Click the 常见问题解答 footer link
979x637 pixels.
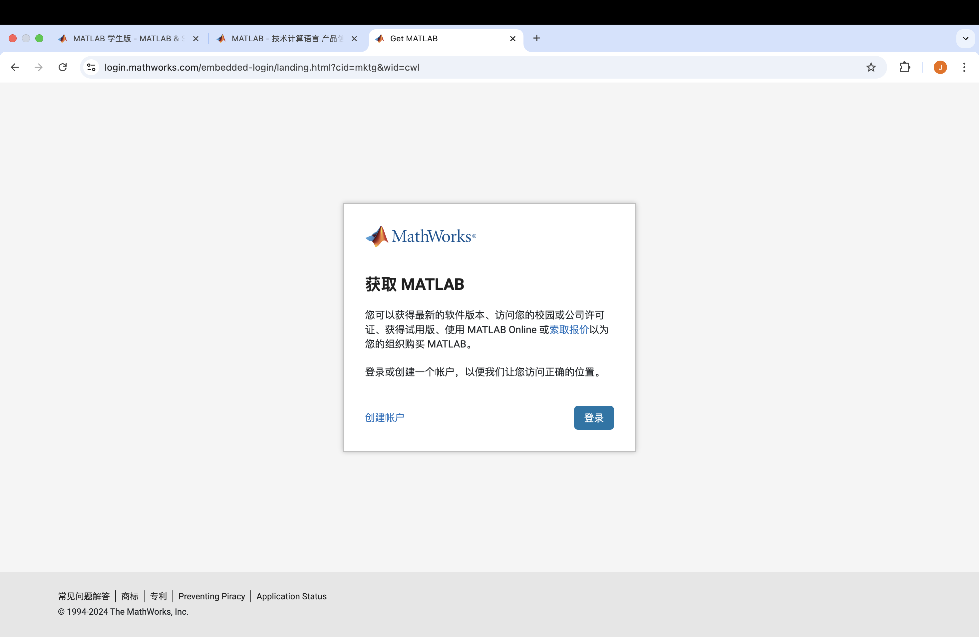click(x=84, y=596)
